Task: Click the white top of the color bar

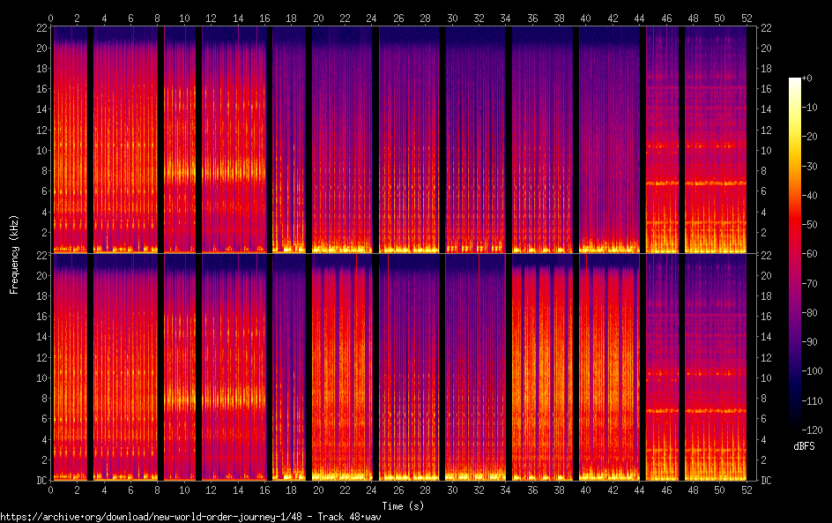Action: point(795,81)
